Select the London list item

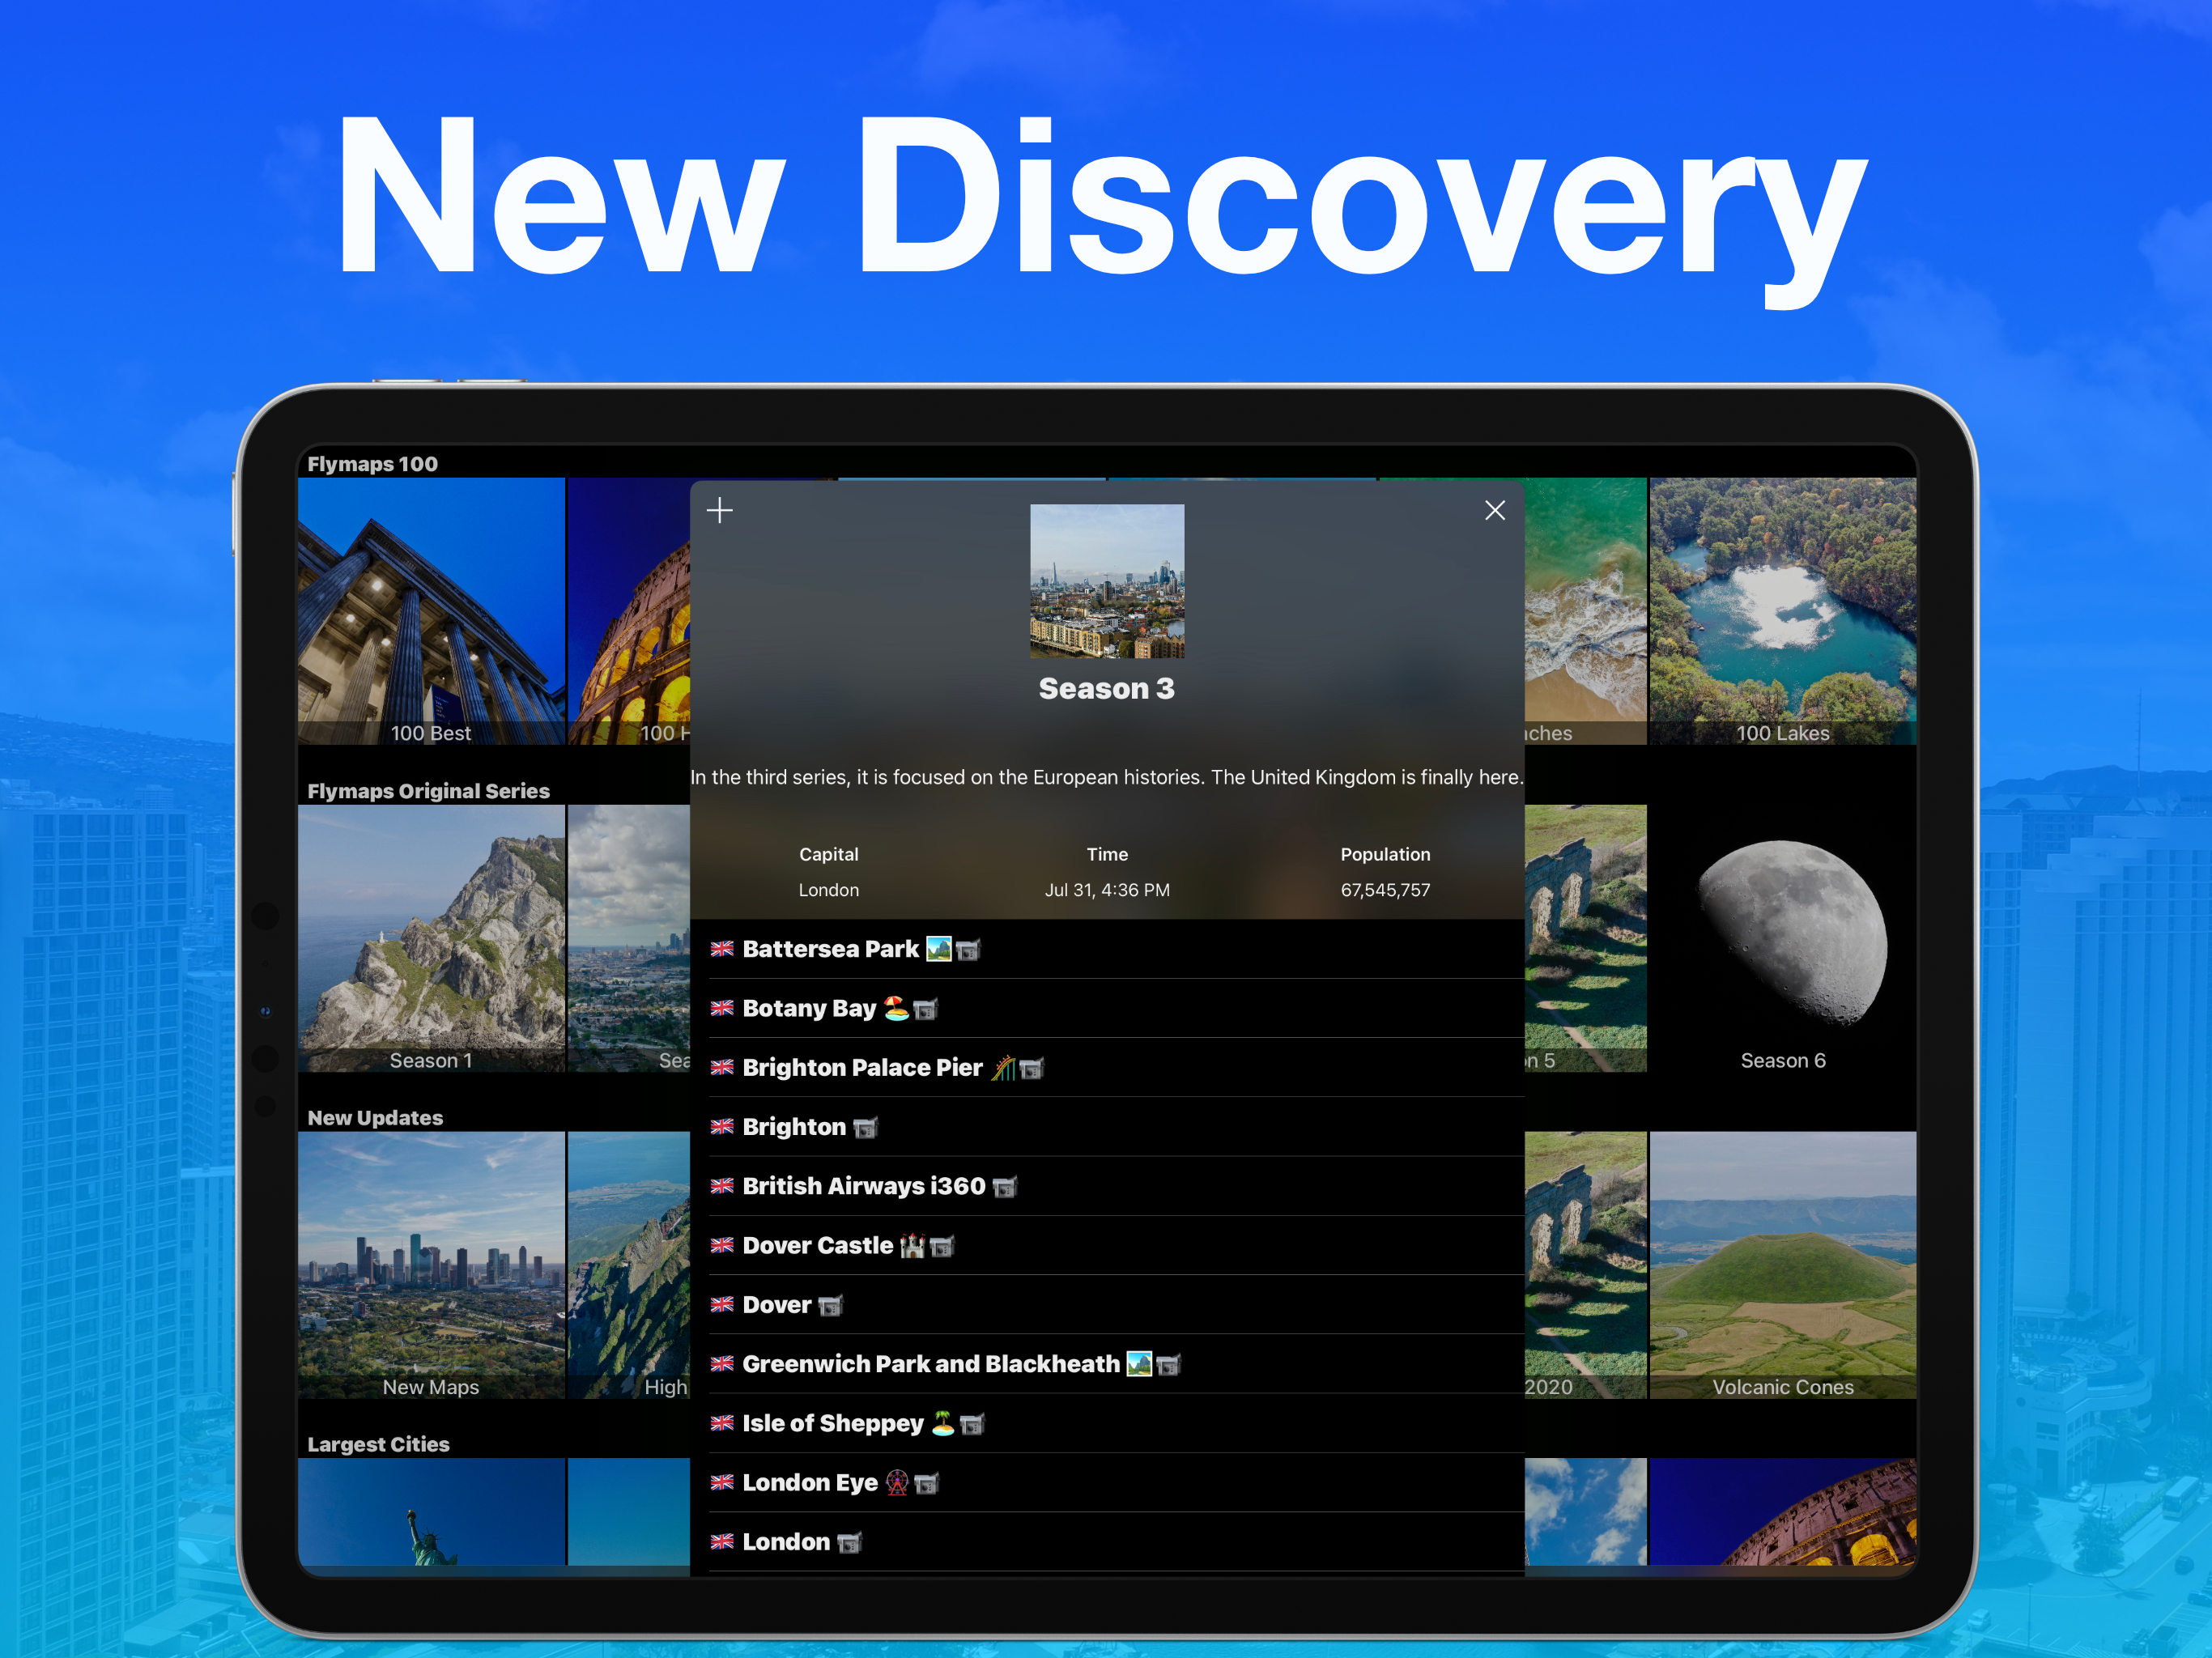786,1542
